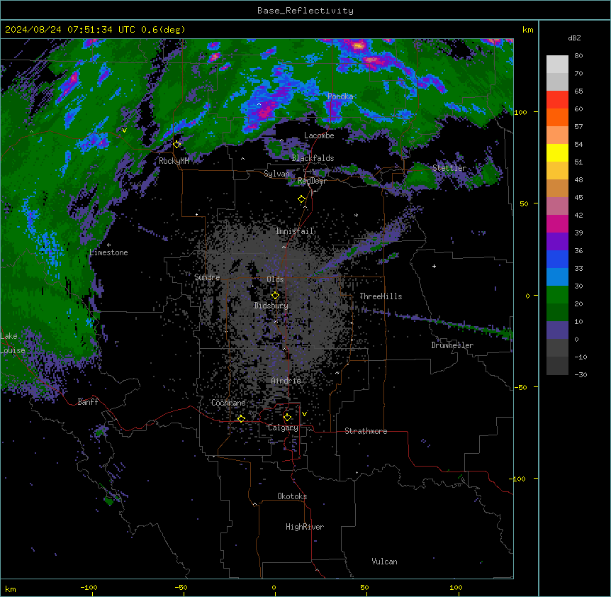611x597 pixels.
Task: Select the -50 tick label on the right-side axis
Action: click(x=520, y=387)
